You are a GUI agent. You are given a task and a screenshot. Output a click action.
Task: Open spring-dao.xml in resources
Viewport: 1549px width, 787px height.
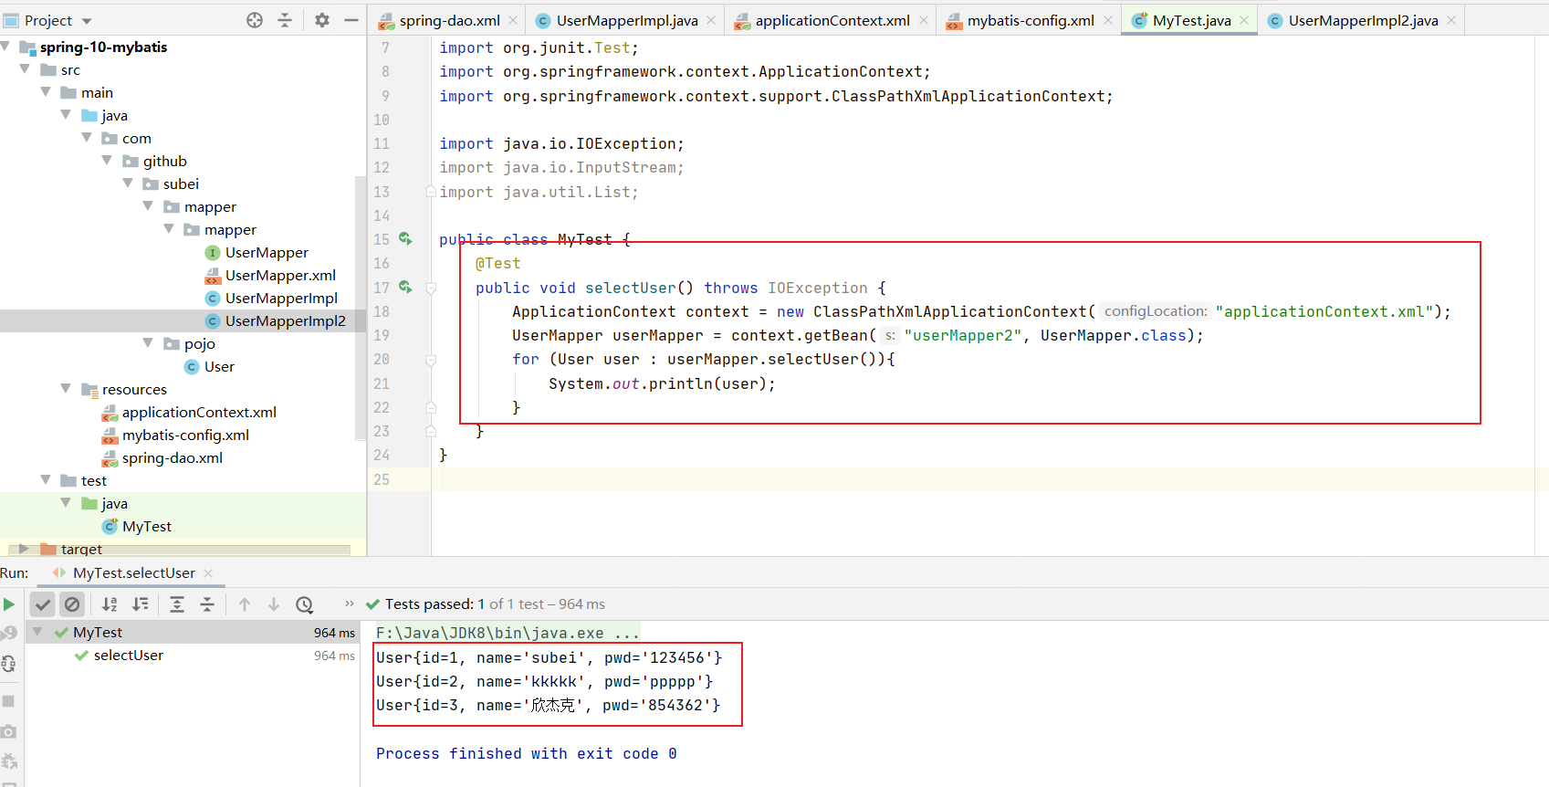click(x=162, y=457)
